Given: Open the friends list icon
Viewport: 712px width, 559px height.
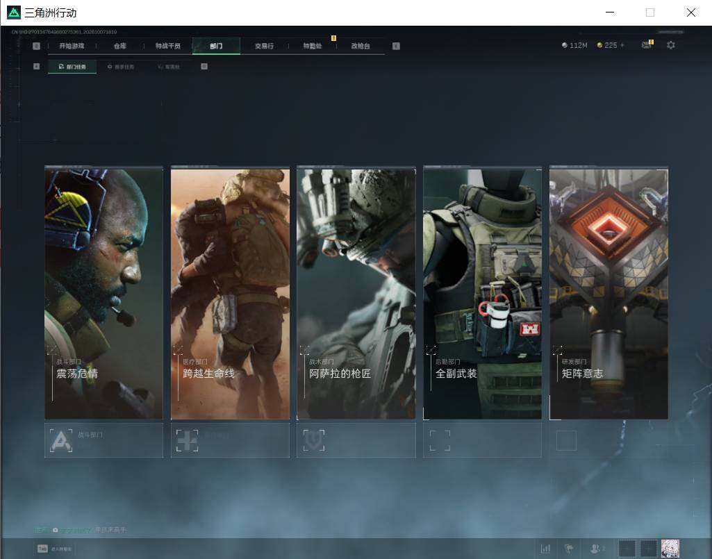Looking at the screenshot, I should tap(597, 549).
